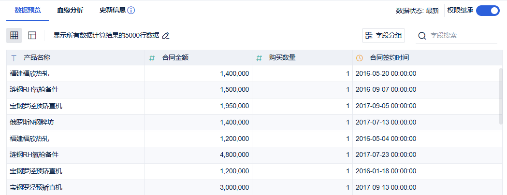Click the edit pencil icon beside 5000行数据
Image resolution: width=507 pixels, height=195 pixels.
point(166,35)
